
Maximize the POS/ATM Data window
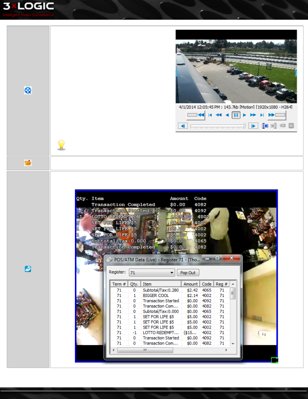(x=217, y=258)
